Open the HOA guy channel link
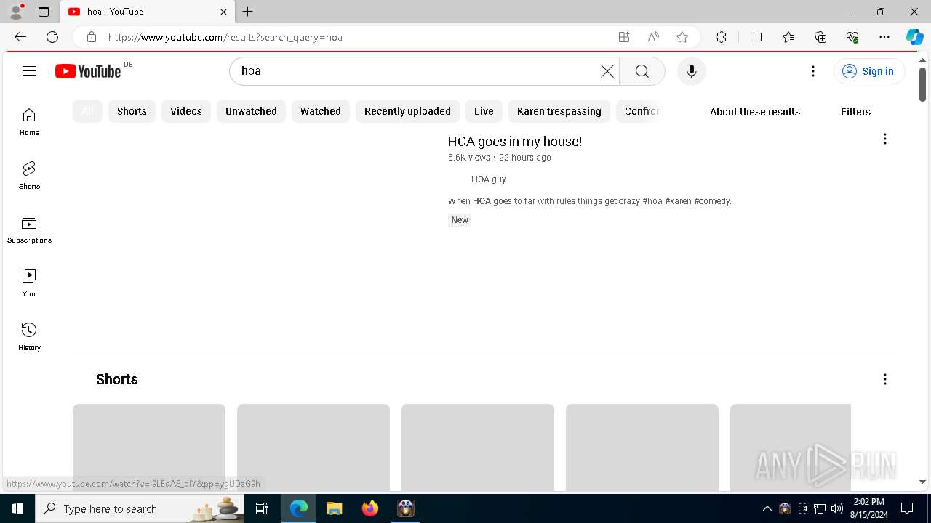Image resolution: width=931 pixels, height=523 pixels. click(x=489, y=179)
